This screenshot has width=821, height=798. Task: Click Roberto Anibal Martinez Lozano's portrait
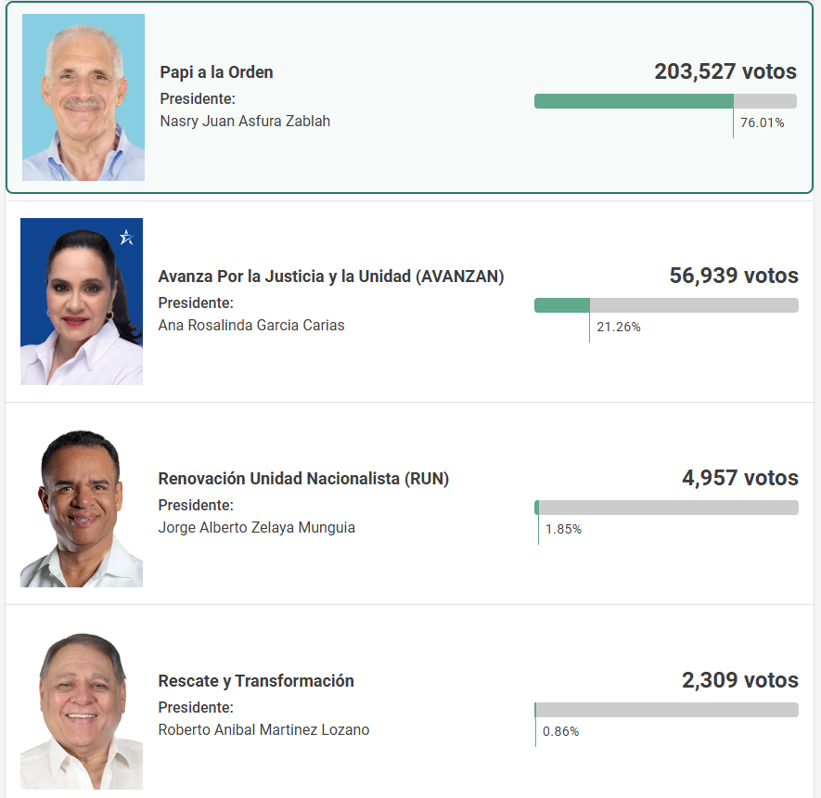pyautogui.click(x=81, y=705)
